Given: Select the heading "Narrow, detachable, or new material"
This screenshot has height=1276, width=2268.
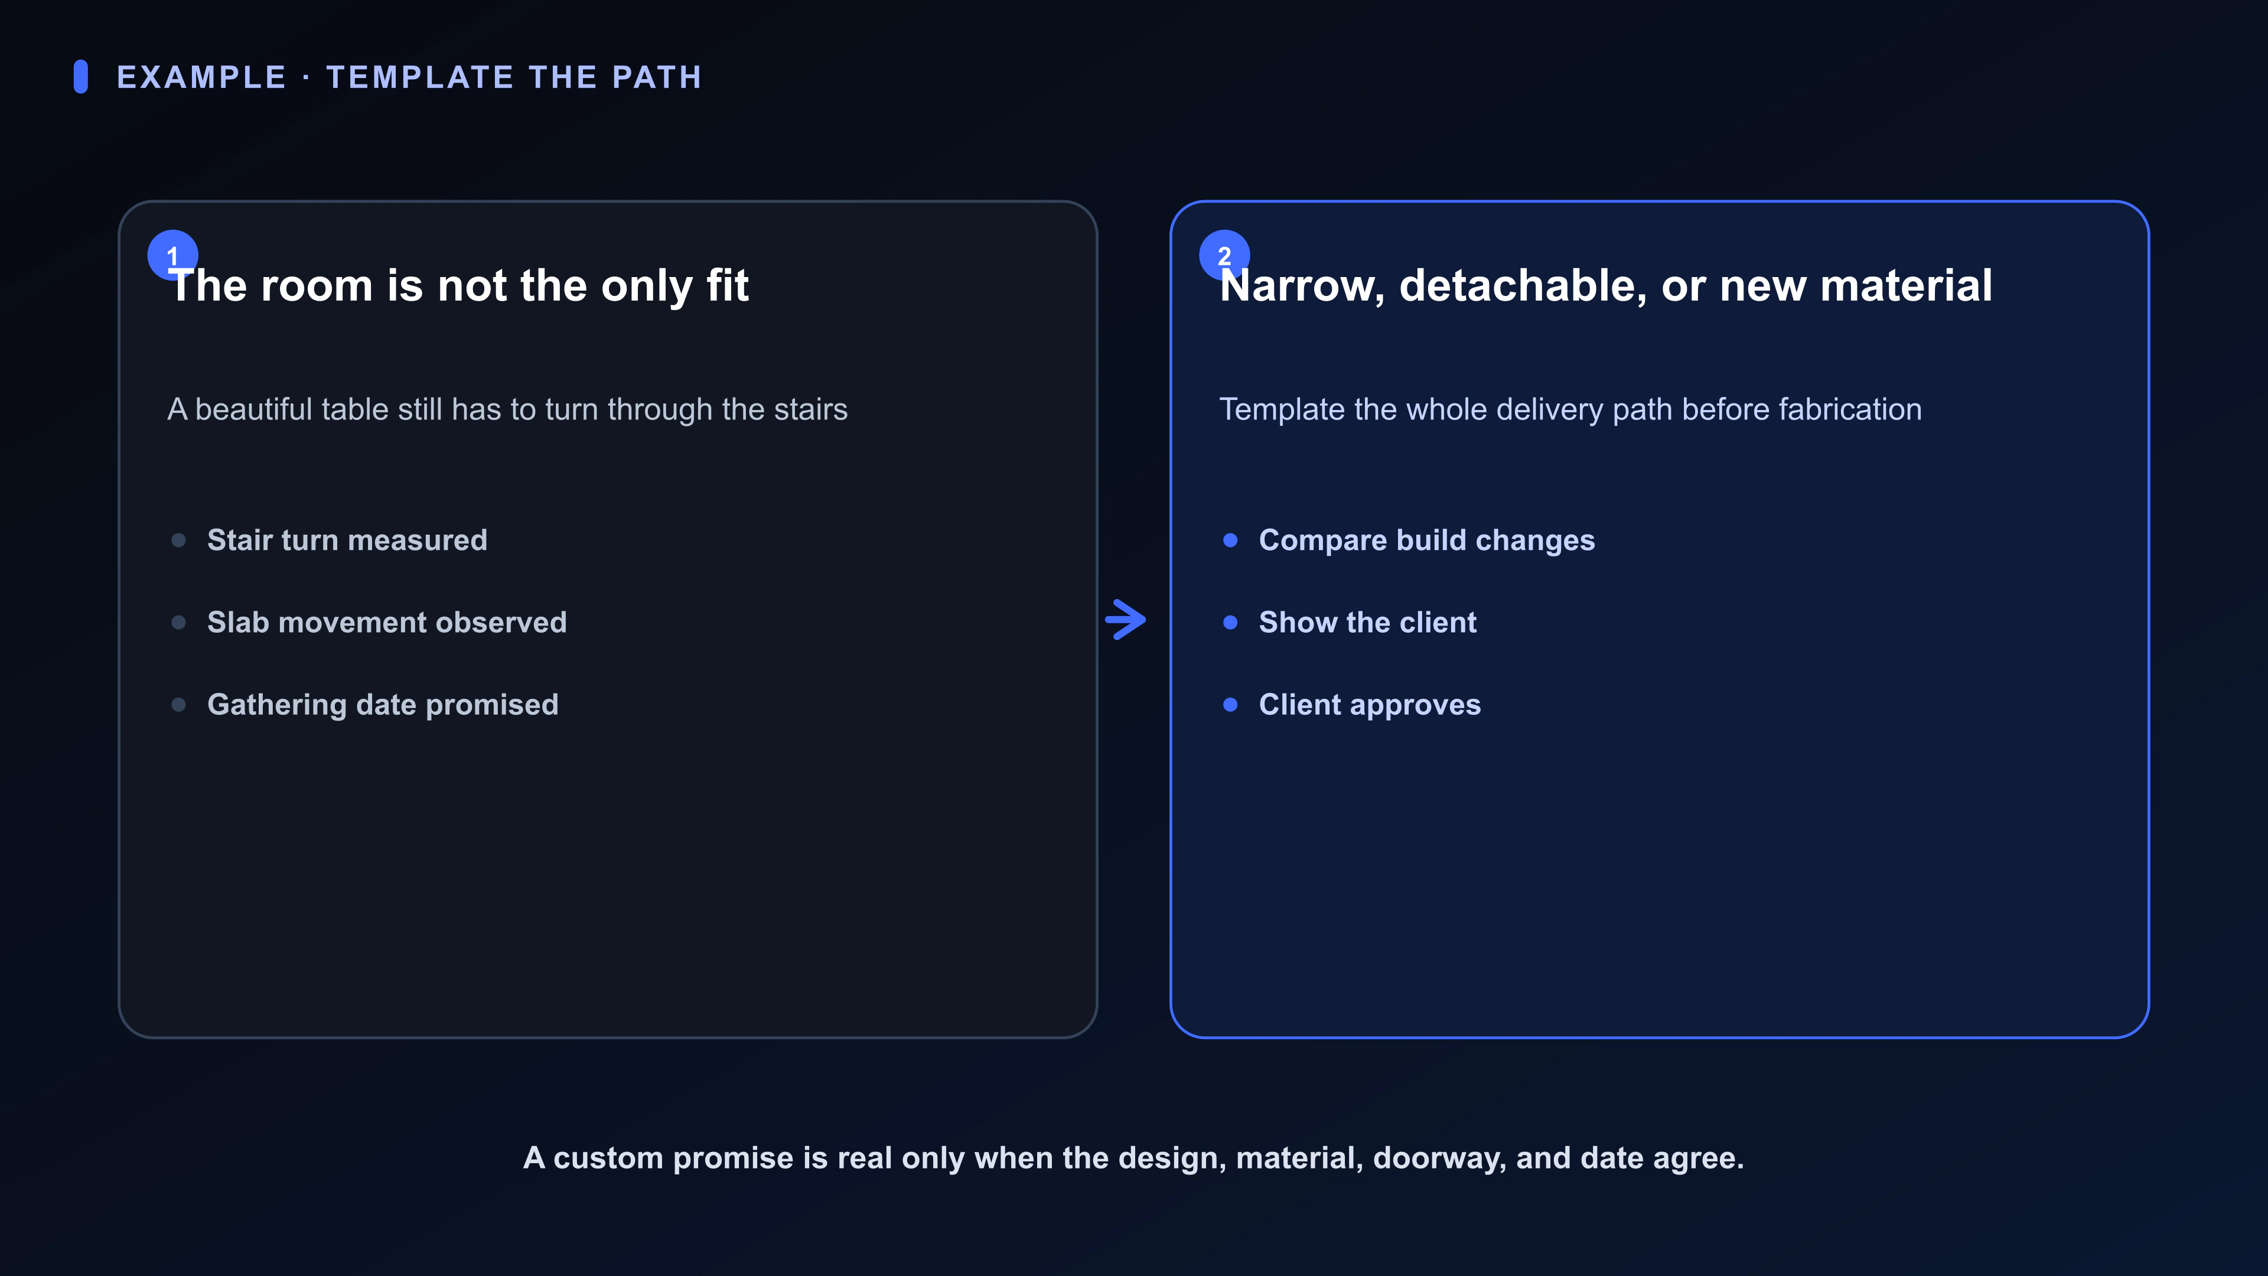Looking at the screenshot, I should pyautogui.click(x=1606, y=286).
